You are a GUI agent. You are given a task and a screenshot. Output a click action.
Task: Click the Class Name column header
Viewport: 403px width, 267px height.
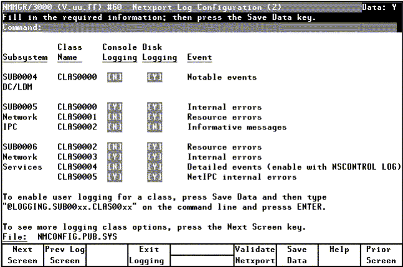[x=70, y=52]
